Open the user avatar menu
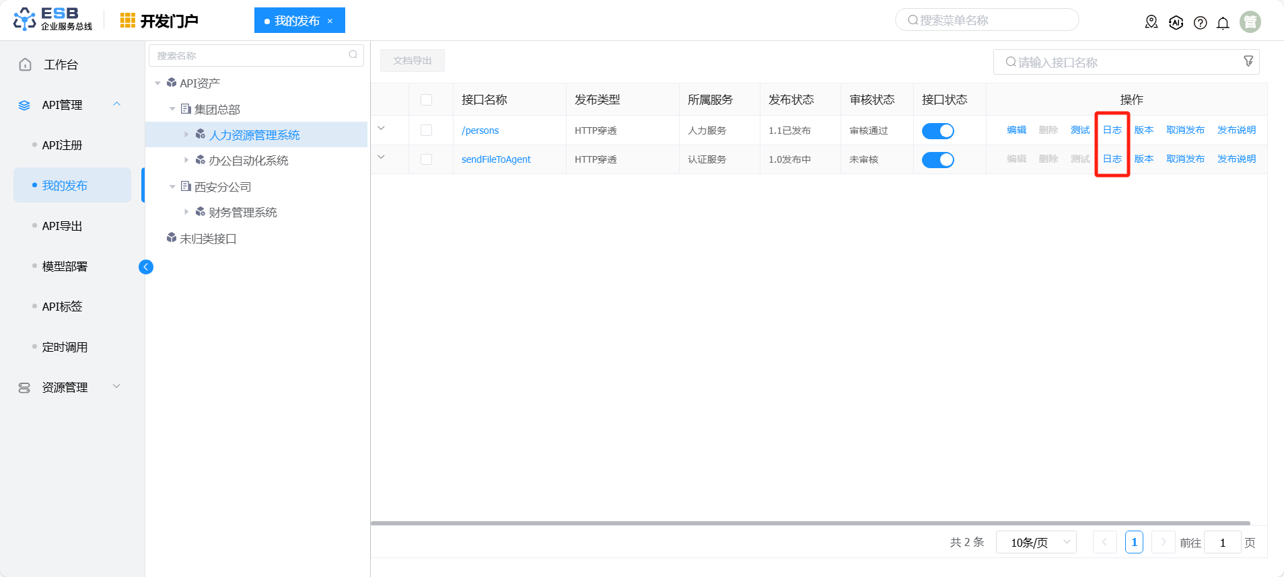The image size is (1284, 577). [x=1250, y=22]
